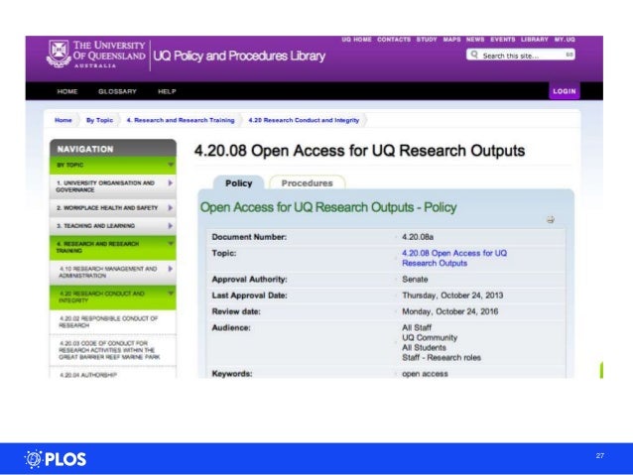Click the Login button
Viewport: 633px width, 475px height.
(564, 91)
